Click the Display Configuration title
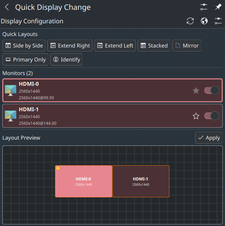 (x=32, y=21)
